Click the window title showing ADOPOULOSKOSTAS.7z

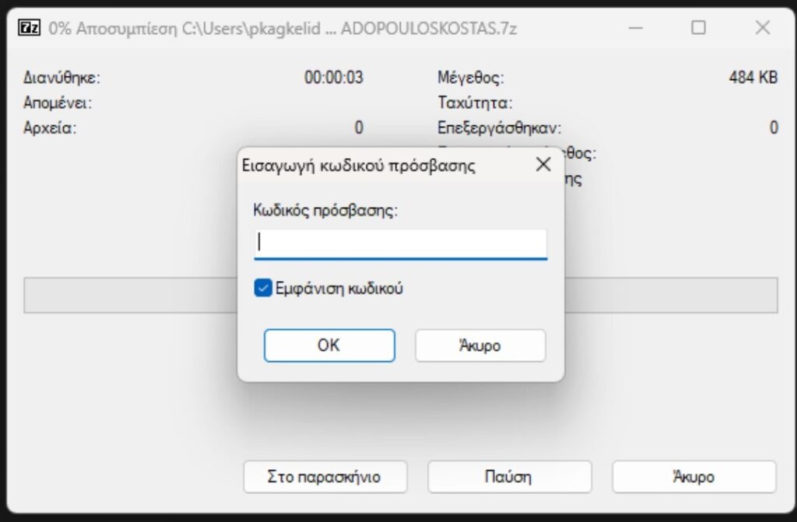point(283,29)
